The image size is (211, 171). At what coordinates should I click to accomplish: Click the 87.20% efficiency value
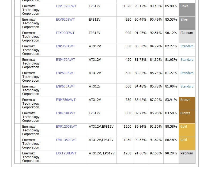click(x=156, y=100)
